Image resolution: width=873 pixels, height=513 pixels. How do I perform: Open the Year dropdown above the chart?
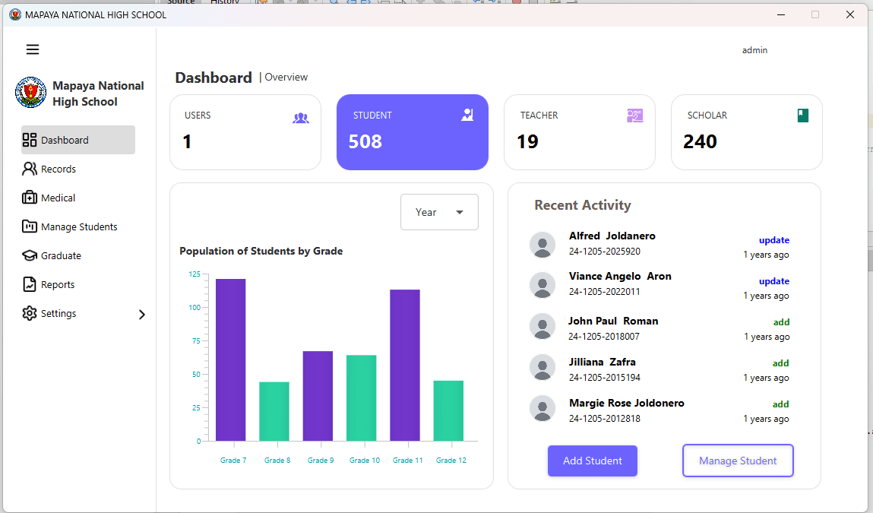[x=439, y=212]
